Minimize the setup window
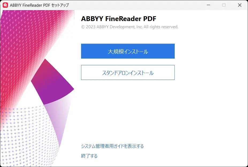Viewport: 248px width, 167px height. (x=208, y=5)
